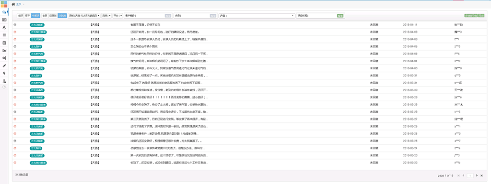Click the 【天猫】 cell in 2018-03-27 row
The height and width of the screenshot is (184, 491).
[x=94, y=119]
